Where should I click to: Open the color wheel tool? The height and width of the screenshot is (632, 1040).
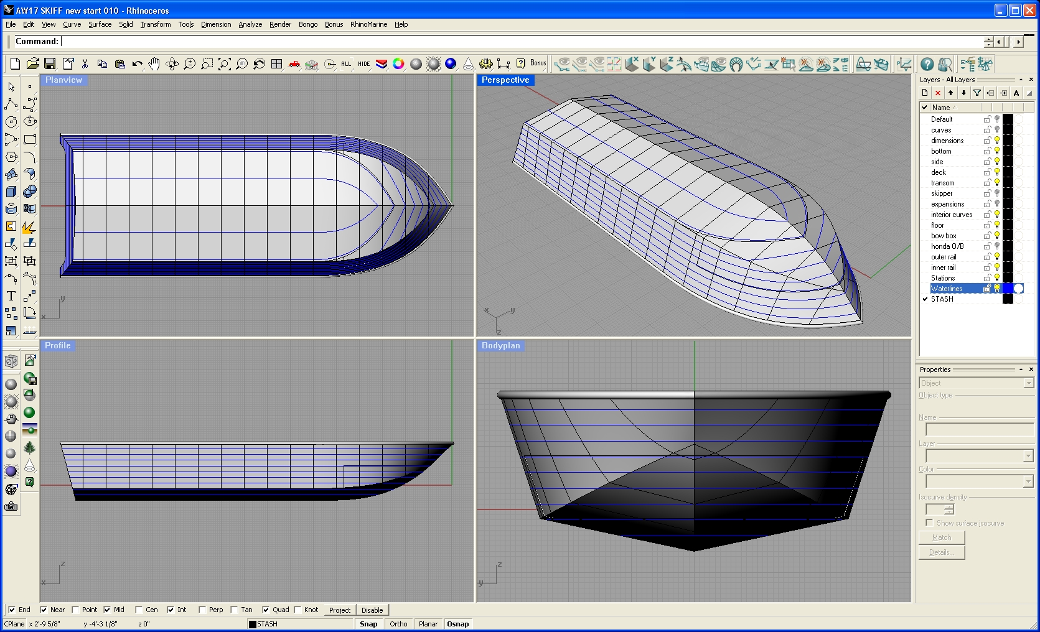(x=398, y=64)
